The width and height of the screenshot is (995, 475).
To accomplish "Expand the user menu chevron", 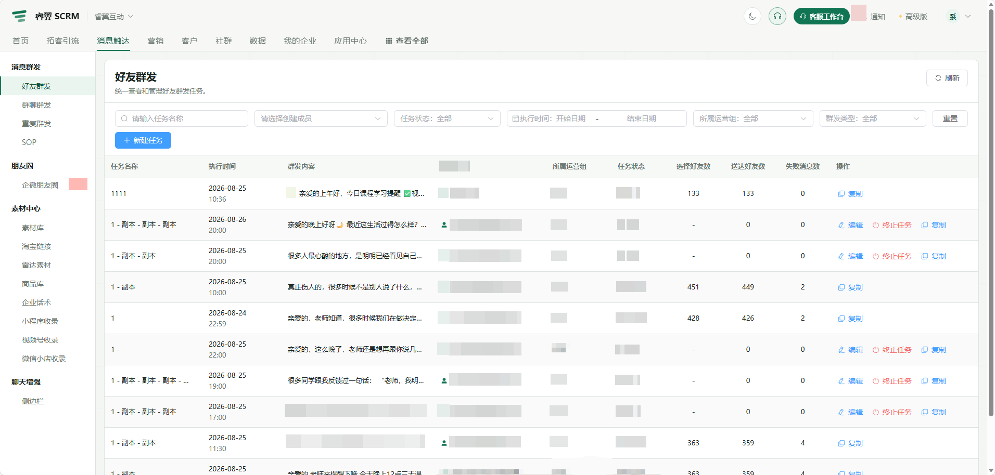I will (968, 17).
